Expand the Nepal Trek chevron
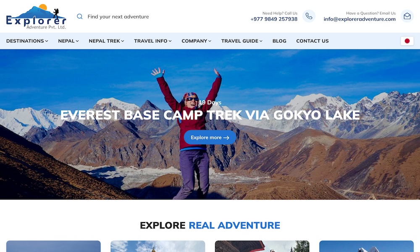Screen dimensions: 420x252 tap(123, 41)
